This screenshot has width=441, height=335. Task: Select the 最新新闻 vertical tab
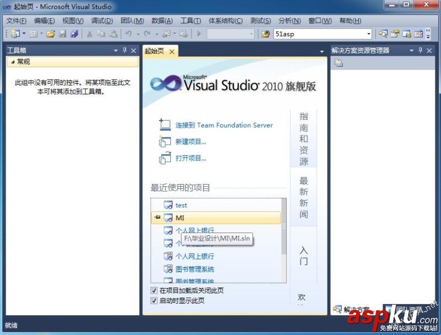pyautogui.click(x=304, y=197)
